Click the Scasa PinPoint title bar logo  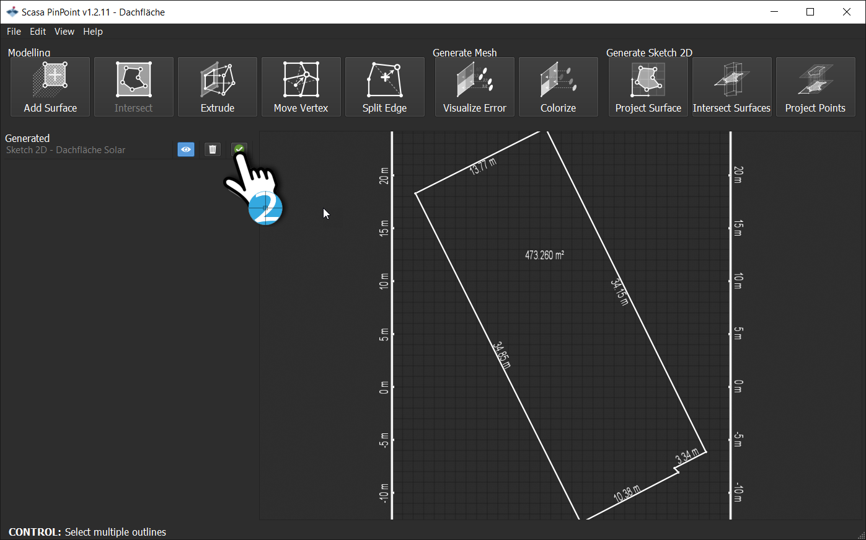point(12,11)
